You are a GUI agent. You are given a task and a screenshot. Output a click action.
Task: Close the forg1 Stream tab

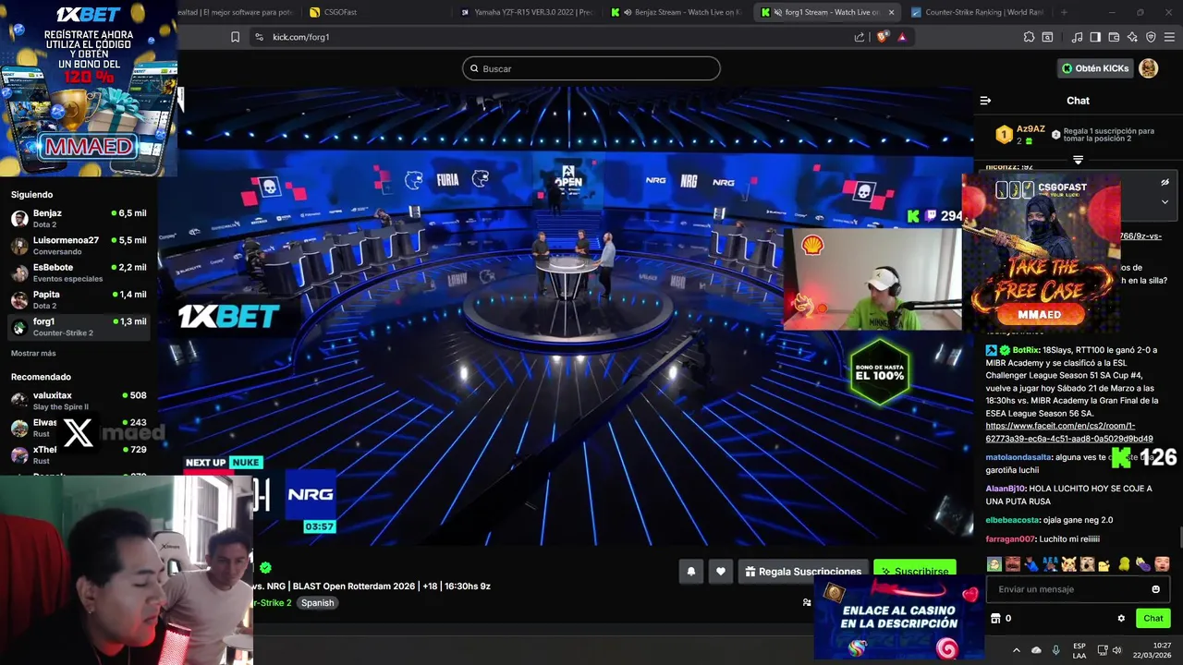click(x=891, y=12)
